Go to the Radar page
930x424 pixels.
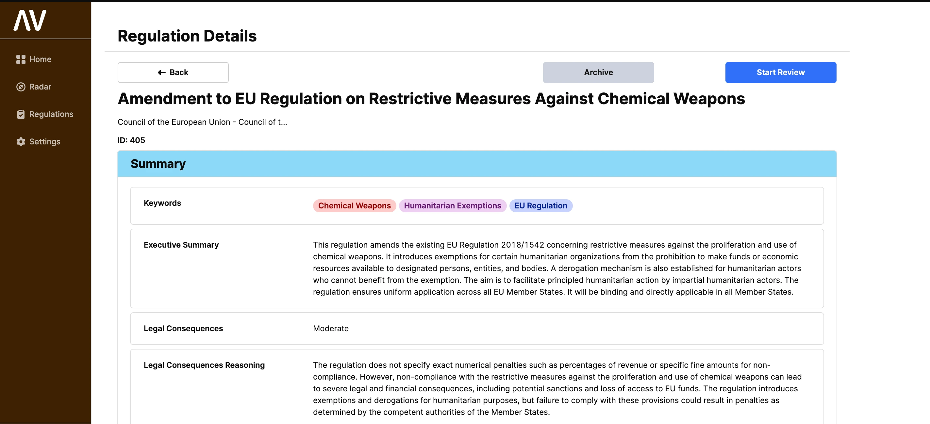tap(40, 87)
